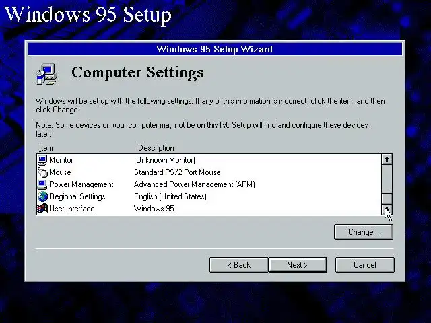Go back with the < Back button

(x=238, y=264)
